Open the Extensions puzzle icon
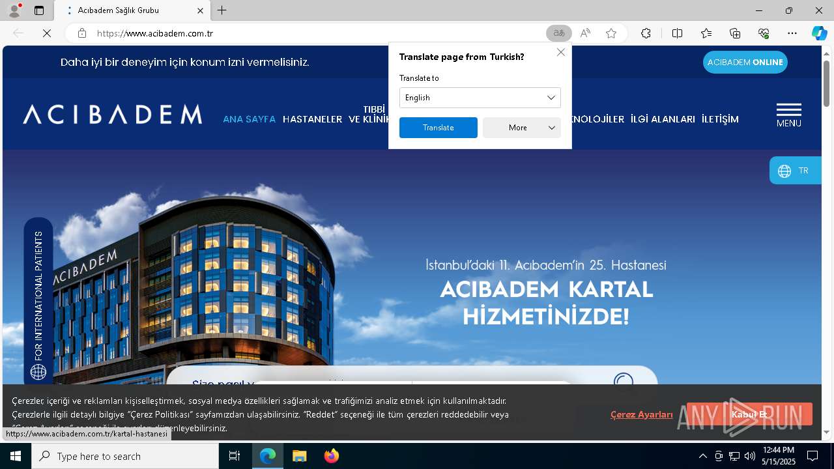The width and height of the screenshot is (834, 469). point(646,33)
